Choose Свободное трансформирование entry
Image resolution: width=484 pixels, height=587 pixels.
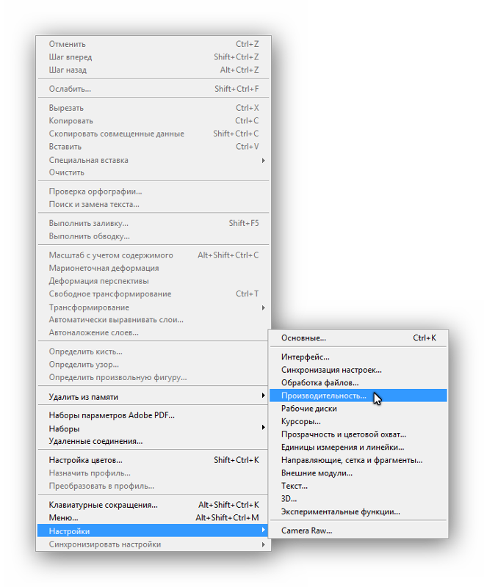click(x=153, y=294)
